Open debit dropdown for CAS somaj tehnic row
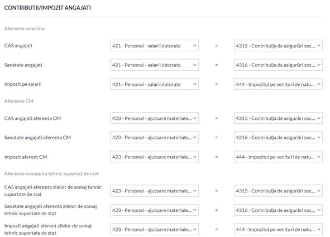The image size is (330, 237). 155,191
